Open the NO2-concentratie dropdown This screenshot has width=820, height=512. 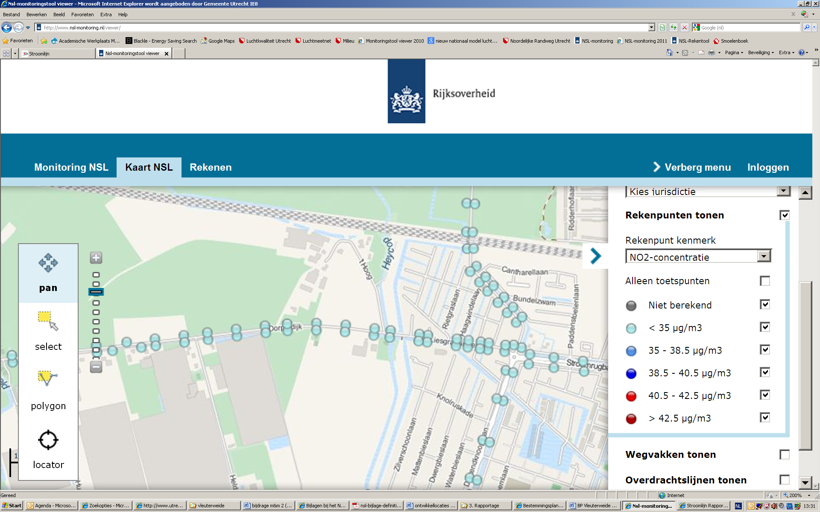click(698, 256)
